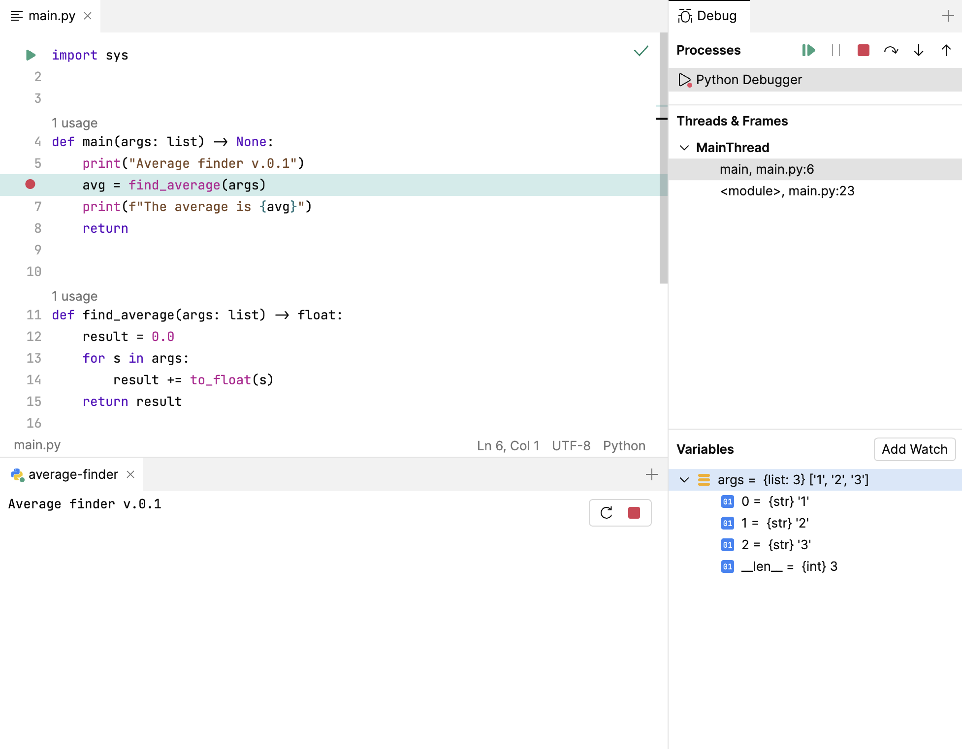Stop the Python Debugger process
Image resolution: width=962 pixels, height=749 pixels.
(863, 50)
